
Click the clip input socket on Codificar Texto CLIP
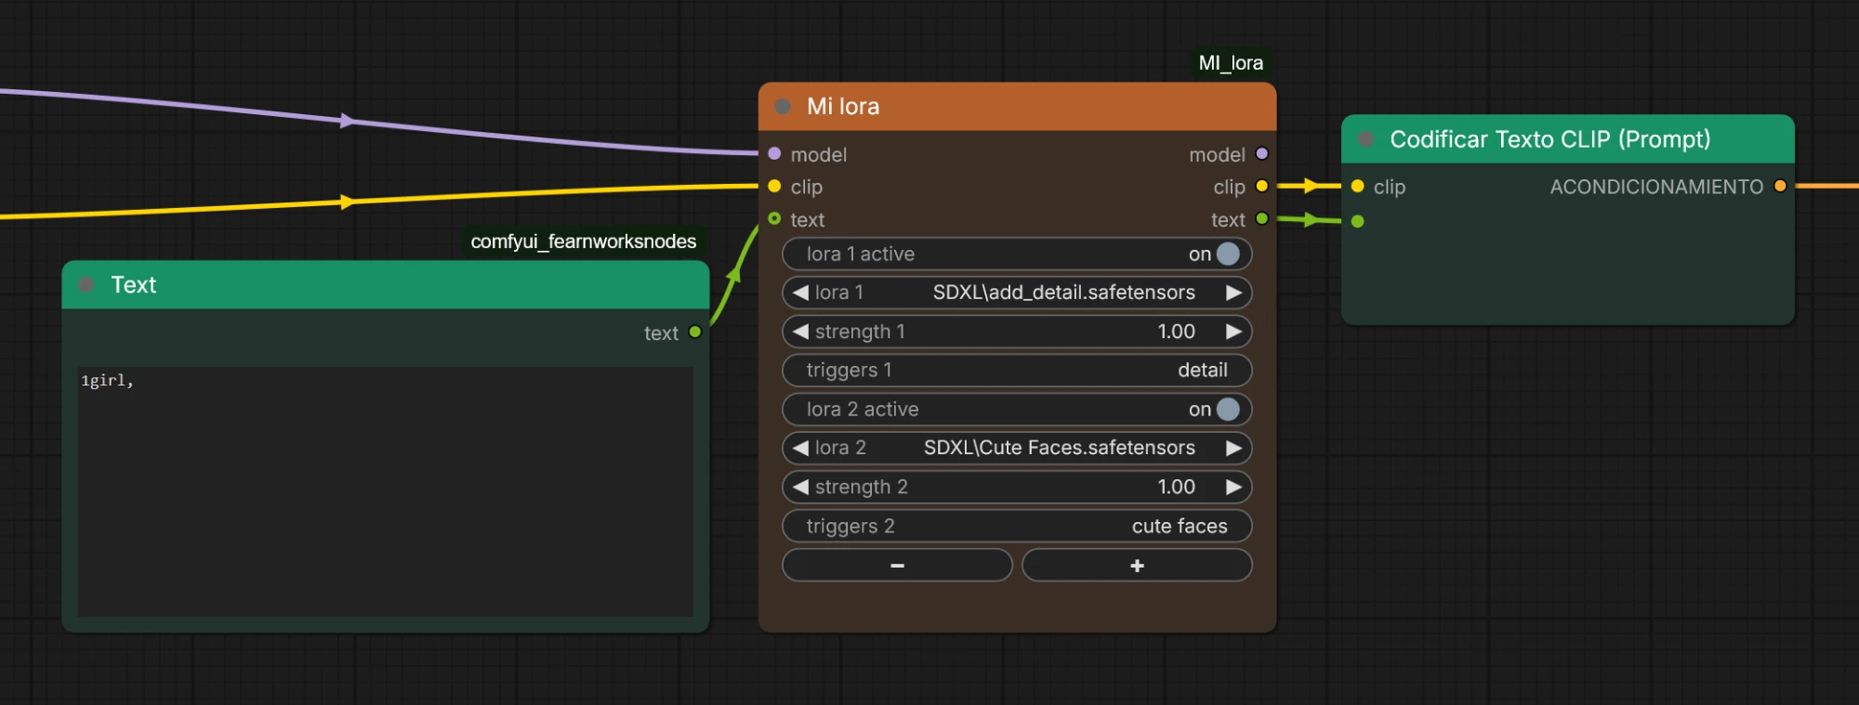1357,187
